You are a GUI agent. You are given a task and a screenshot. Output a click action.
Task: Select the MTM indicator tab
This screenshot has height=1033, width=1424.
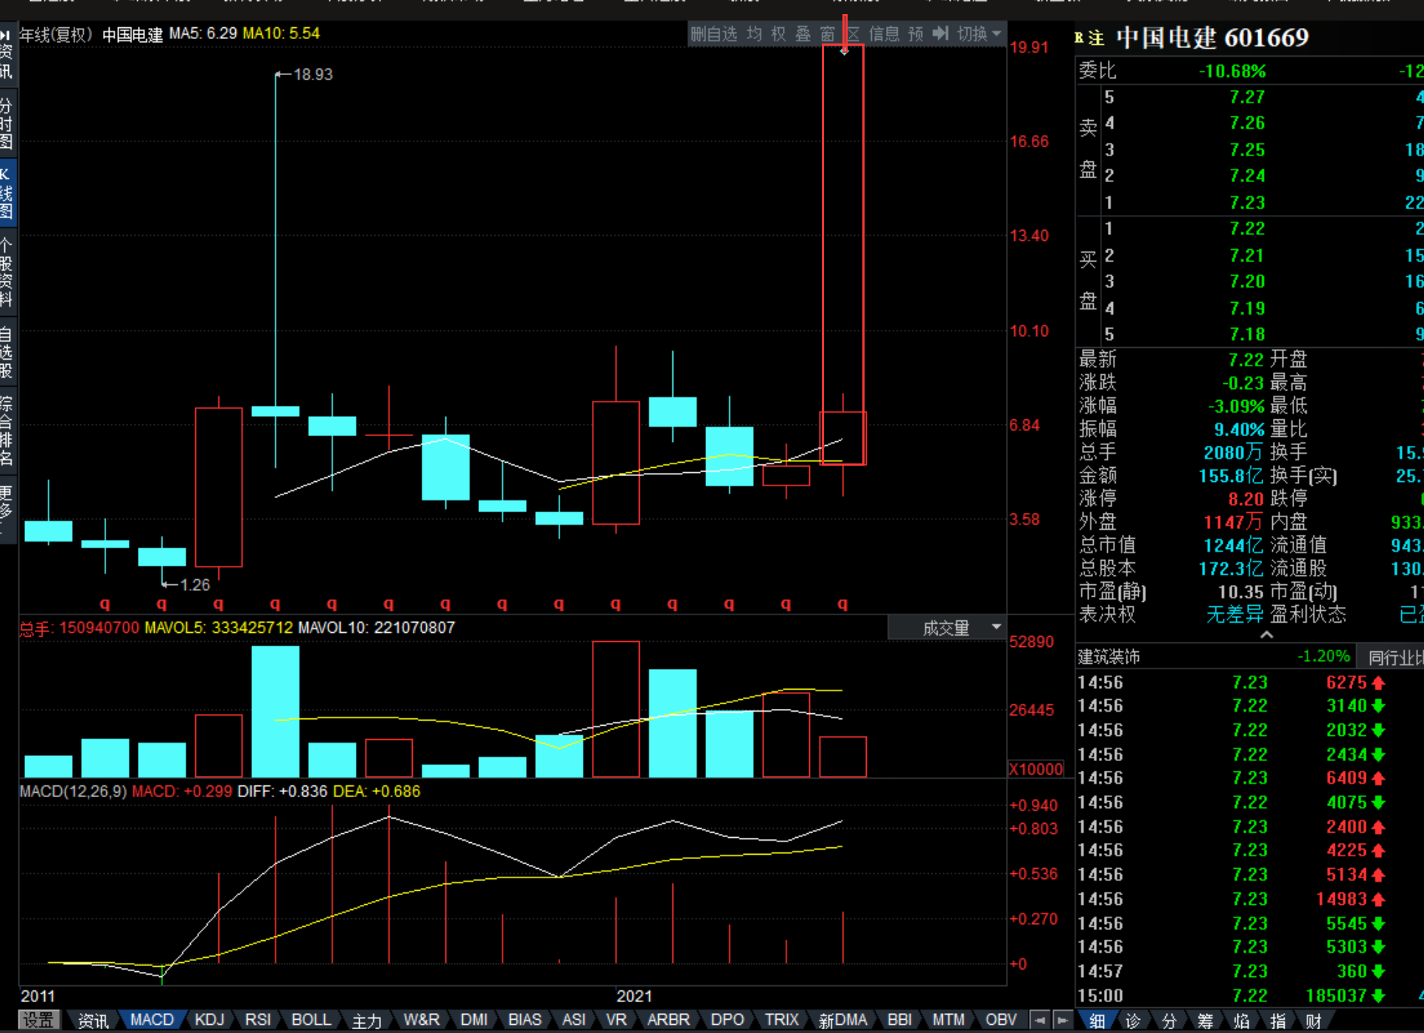(x=949, y=1020)
